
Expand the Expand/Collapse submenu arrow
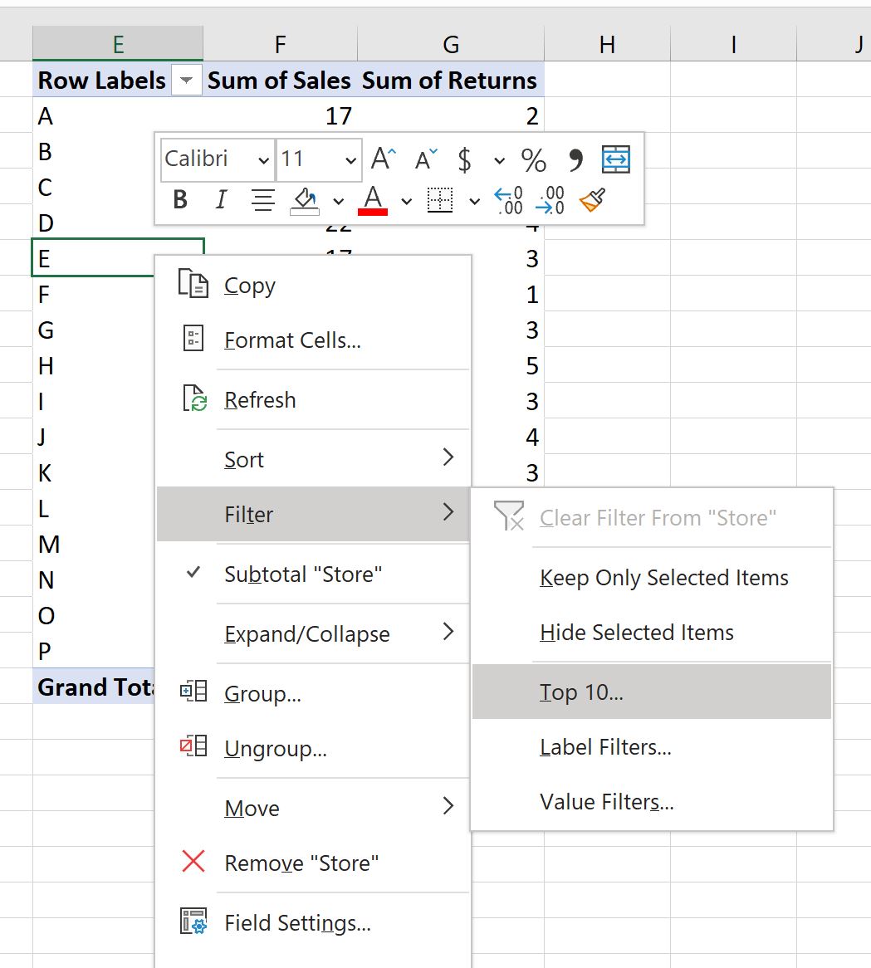tap(448, 632)
